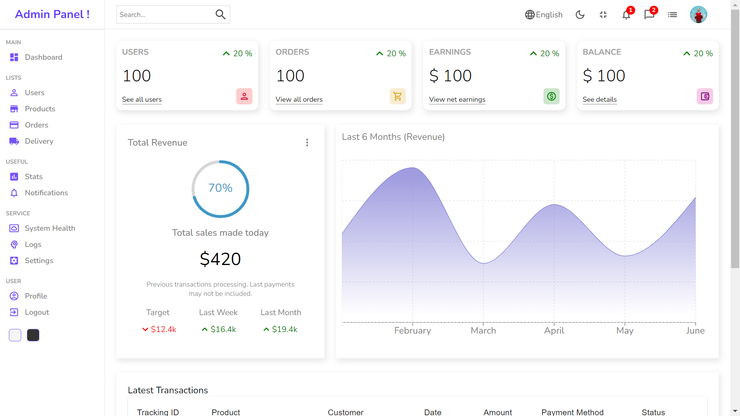Select the System Health sidebar entry

[x=50, y=228]
